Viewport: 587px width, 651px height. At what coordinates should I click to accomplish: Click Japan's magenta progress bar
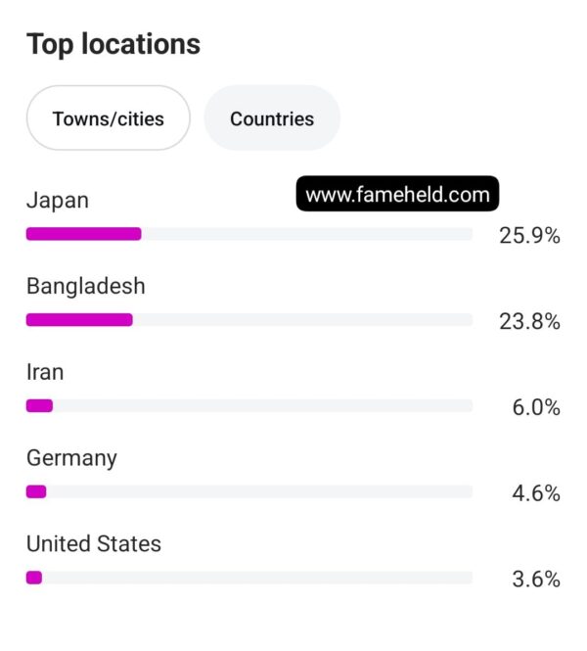(84, 234)
